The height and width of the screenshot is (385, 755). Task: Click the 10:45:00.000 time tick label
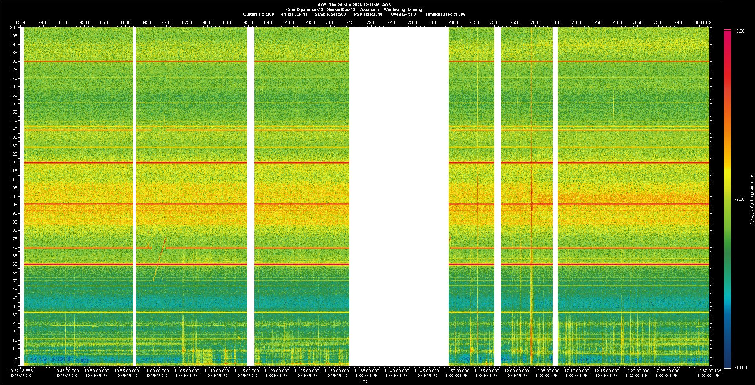[x=66, y=370]
